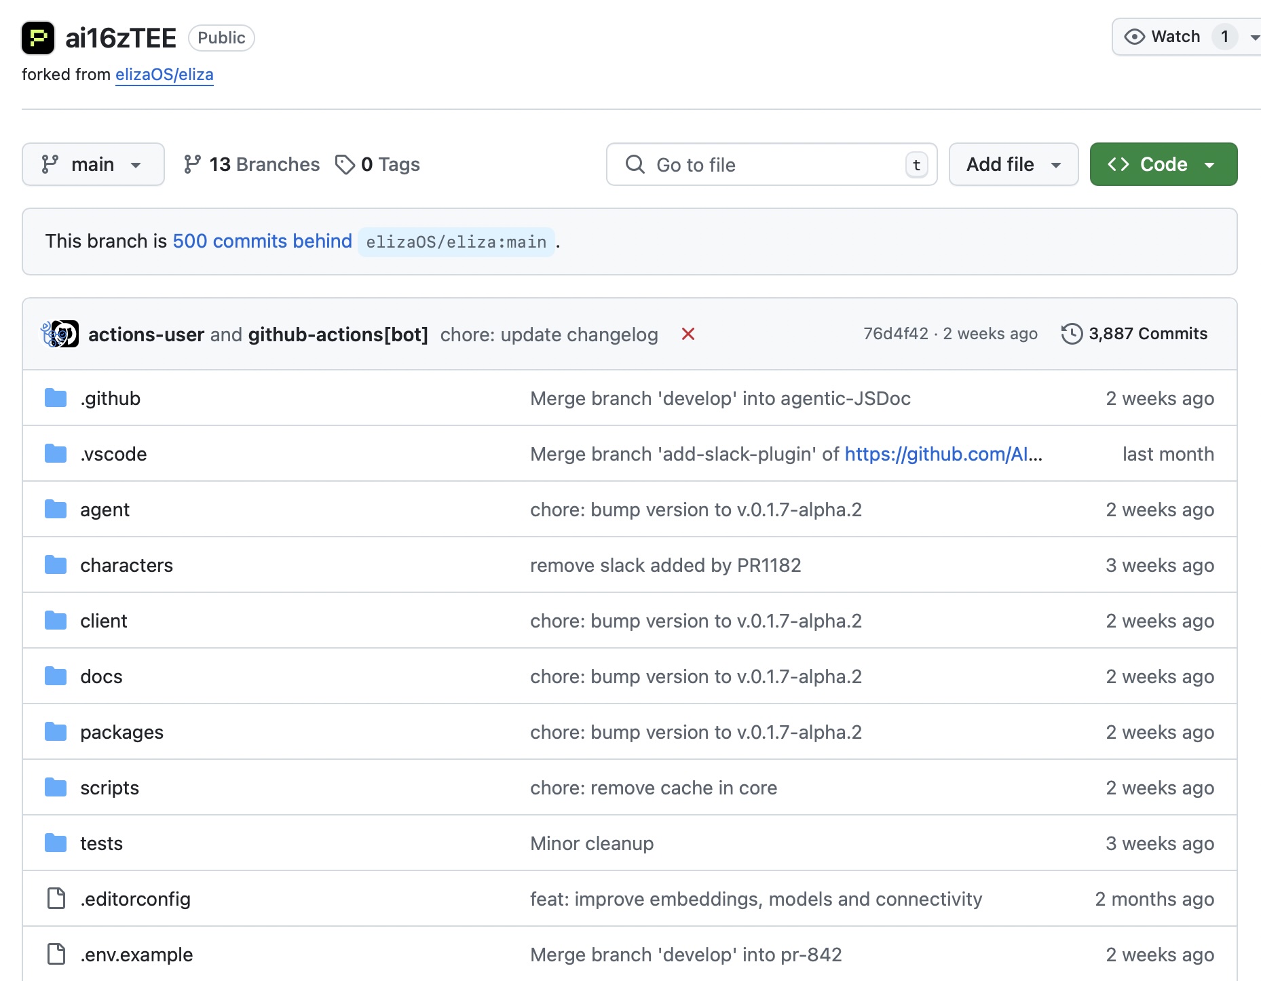This screenshot has height=981, width=1261.
Task: Click the repository owner avatar icon
Action: tap(38, 38)
